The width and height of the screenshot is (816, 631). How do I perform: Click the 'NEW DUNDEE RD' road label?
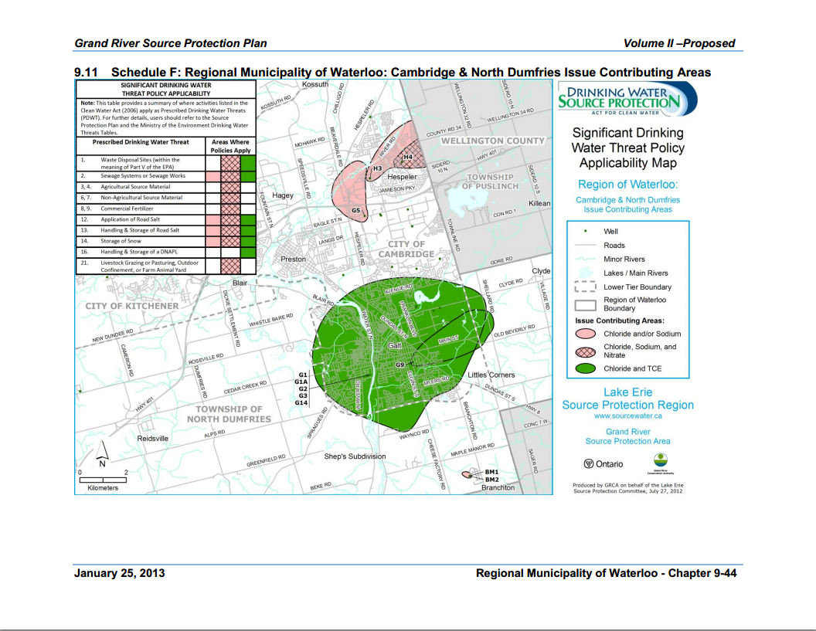[112, 335]
